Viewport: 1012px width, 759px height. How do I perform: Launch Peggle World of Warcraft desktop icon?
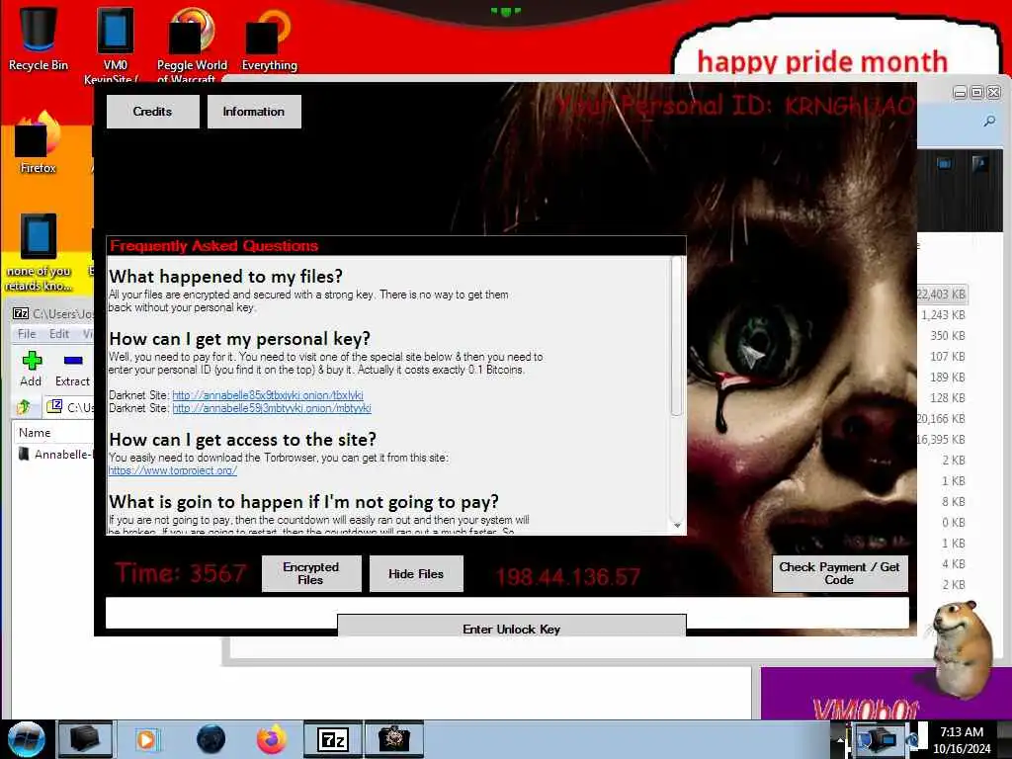coord(192,43)
